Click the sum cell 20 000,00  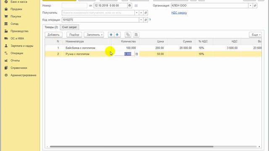(x=181, y=48)
